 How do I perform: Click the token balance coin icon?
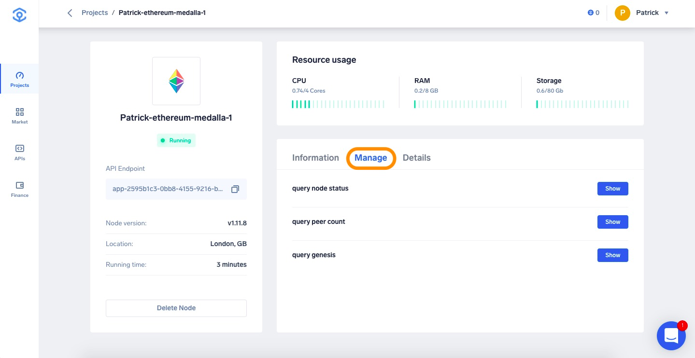590,13
